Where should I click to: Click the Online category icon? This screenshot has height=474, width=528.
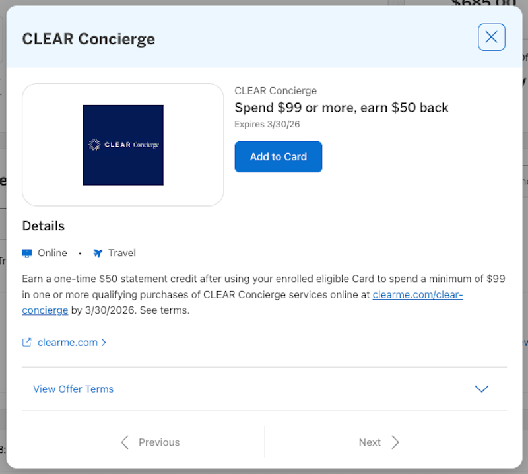(26, 253)
